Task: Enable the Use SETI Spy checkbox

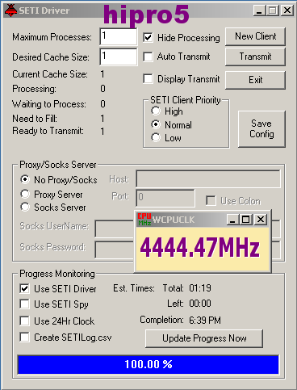Action: tap(25, 304)
